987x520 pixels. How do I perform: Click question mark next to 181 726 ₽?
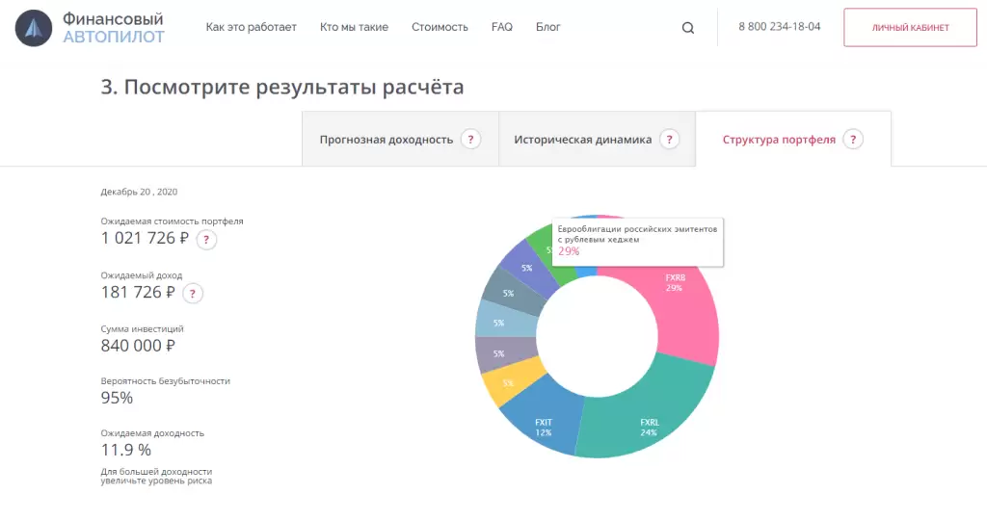pyautogui.click(x=193, y=294)
